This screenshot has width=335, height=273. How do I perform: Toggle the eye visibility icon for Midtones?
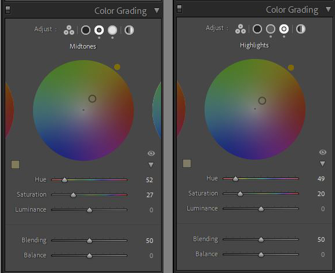coord(151,153)
